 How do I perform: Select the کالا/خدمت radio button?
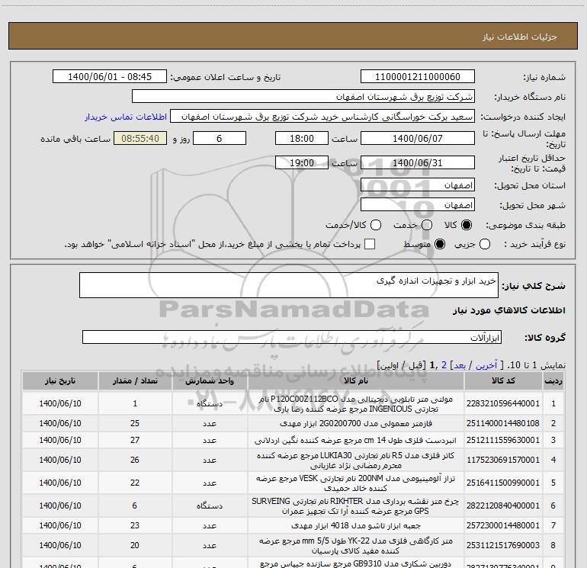click(376, 225)
